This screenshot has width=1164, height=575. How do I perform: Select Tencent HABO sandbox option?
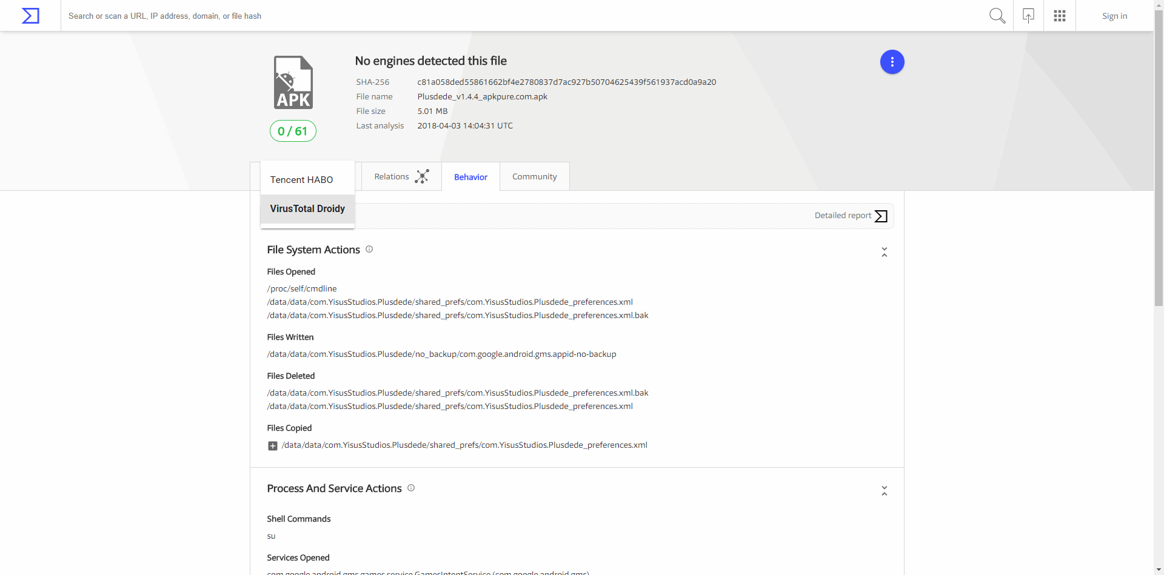pyautogui.click(x=307, y=179)
